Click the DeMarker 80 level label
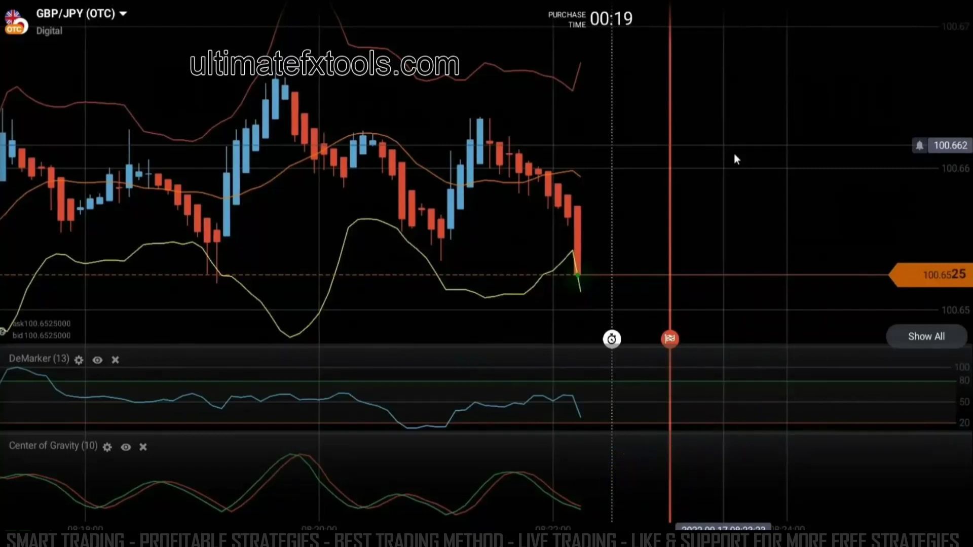Image resolution: width=973 pixels, height=547 pixels. click(964, 380)
